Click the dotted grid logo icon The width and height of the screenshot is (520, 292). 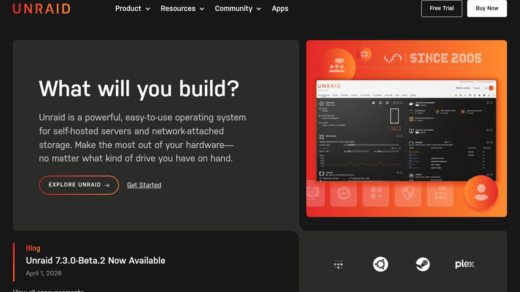point(338,264)
